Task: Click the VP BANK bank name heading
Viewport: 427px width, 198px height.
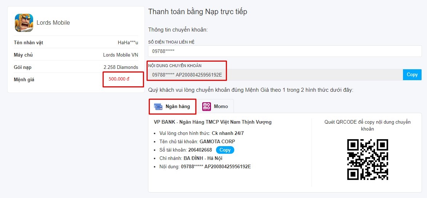Action: [213, 122]
